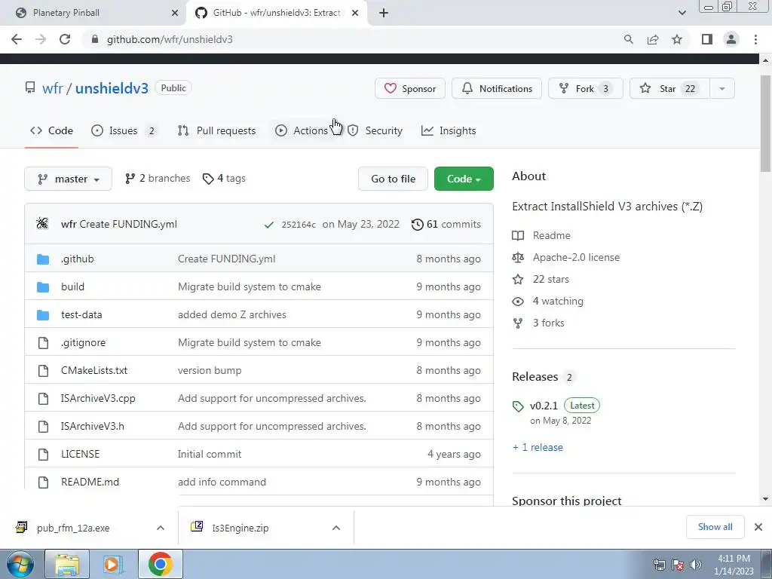Click the Sponsor button
Screen dimensions: 772x579
409,89
